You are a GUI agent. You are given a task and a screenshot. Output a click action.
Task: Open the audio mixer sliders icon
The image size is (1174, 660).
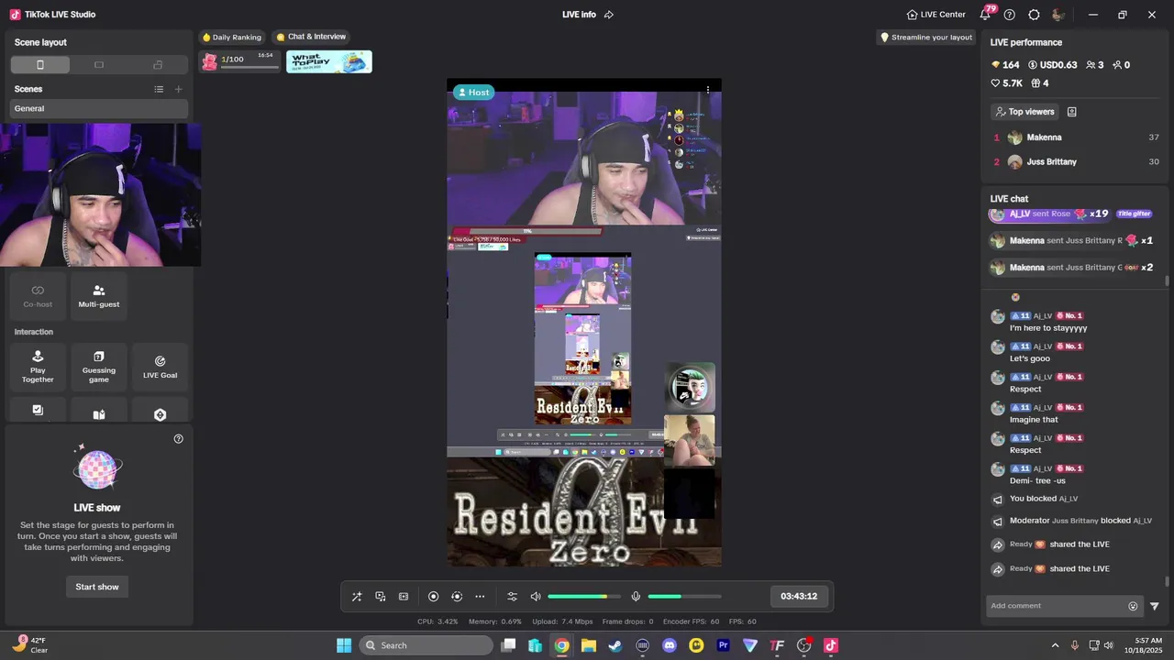pyautogui.click(x=513, y=597)
